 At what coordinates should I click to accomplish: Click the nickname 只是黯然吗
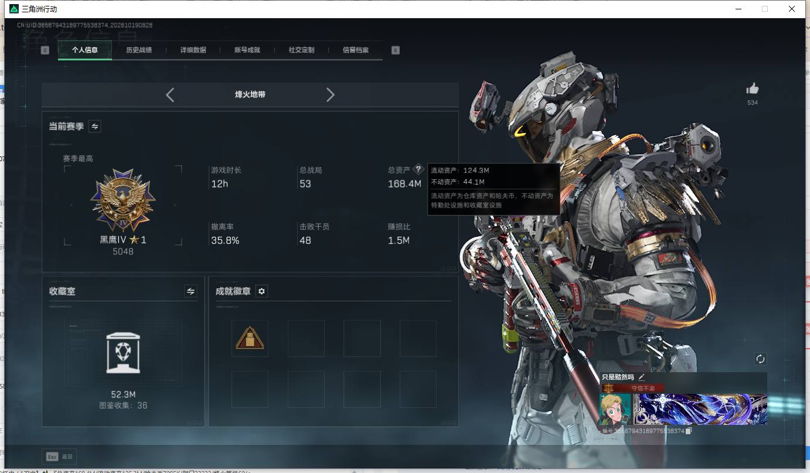(618, 377)
